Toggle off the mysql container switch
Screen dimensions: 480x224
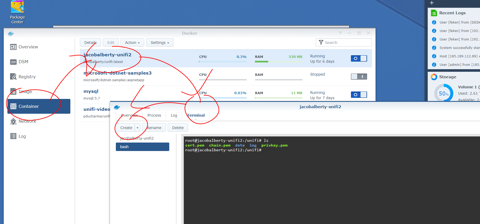coord(359,95)
